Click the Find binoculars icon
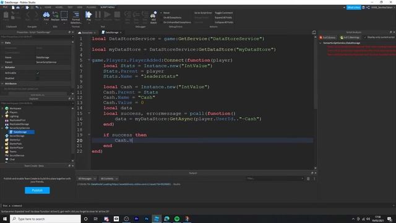 (46, 15)
